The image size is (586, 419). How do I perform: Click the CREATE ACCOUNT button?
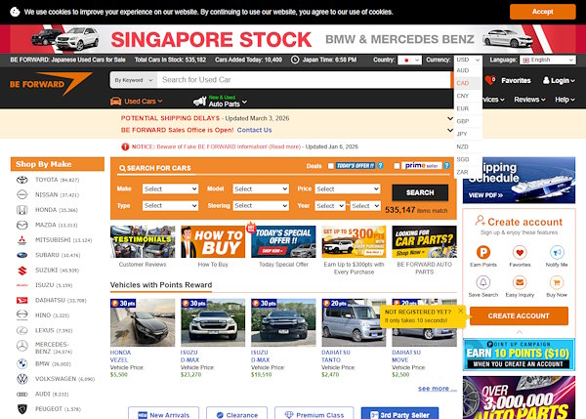(519, 315)
